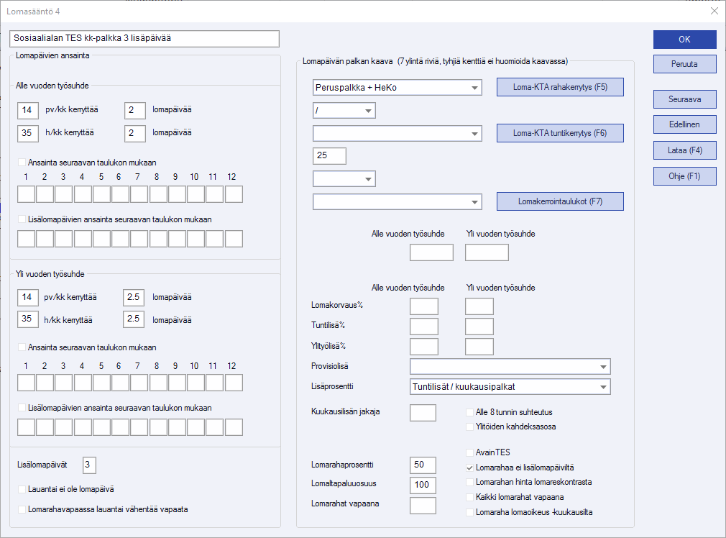Uncheck Lomarahaa ei lisälomapäiviltä
Screen dimensions: 726x538
click(470, 468)
